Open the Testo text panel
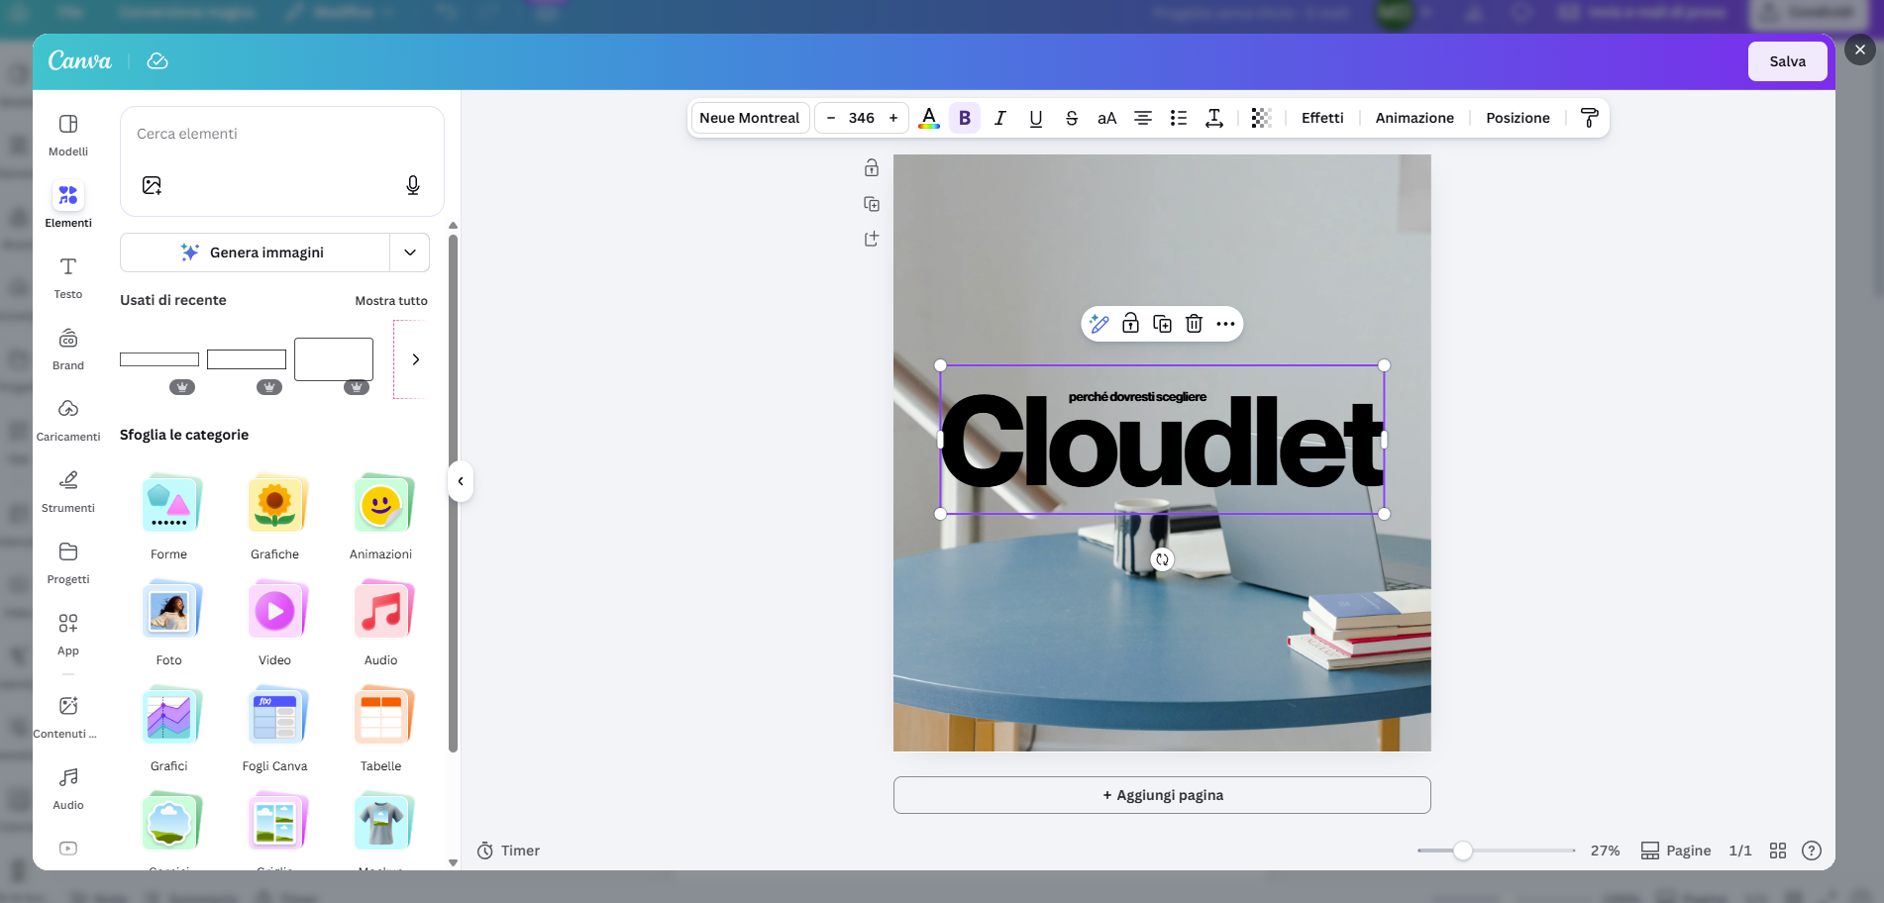This screenshot has width=1884, height=903. (x=68, y=277)
